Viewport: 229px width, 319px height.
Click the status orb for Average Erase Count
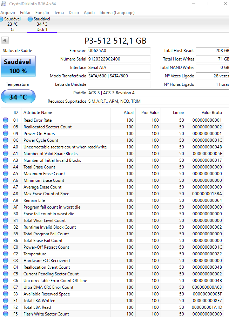click(x=6, y=187)
